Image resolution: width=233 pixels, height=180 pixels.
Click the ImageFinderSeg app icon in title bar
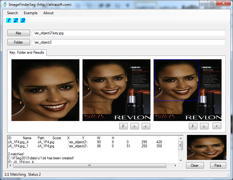tap(5, 5)
